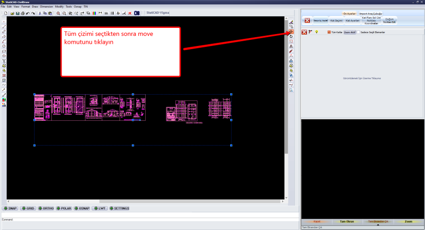This screenshot has height=230, width=425.
Task: Click the Move tool in the right toolbar
Action: click(x=291, y=31)
